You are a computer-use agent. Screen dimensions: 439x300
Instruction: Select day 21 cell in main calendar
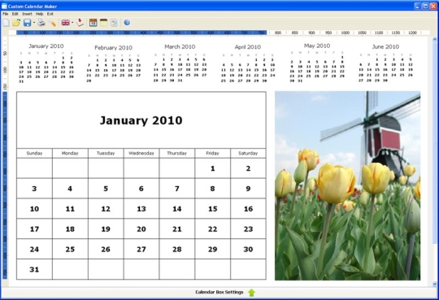(x=177, y=228)
